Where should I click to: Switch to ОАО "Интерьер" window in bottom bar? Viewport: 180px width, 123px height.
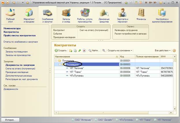click(82, 120)
